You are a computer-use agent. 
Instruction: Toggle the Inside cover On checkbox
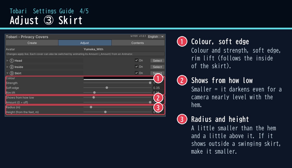[137, 67]
